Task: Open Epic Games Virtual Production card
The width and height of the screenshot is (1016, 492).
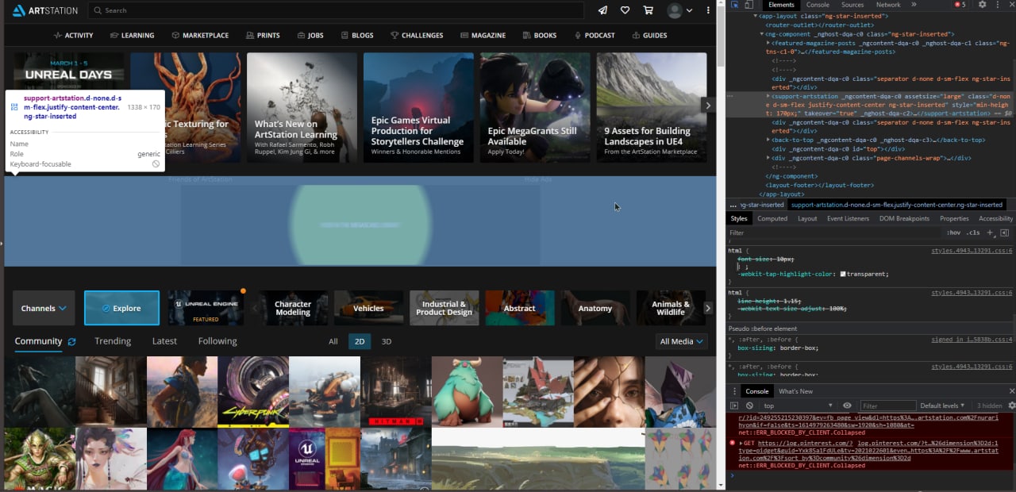Action: click(418, 107)
